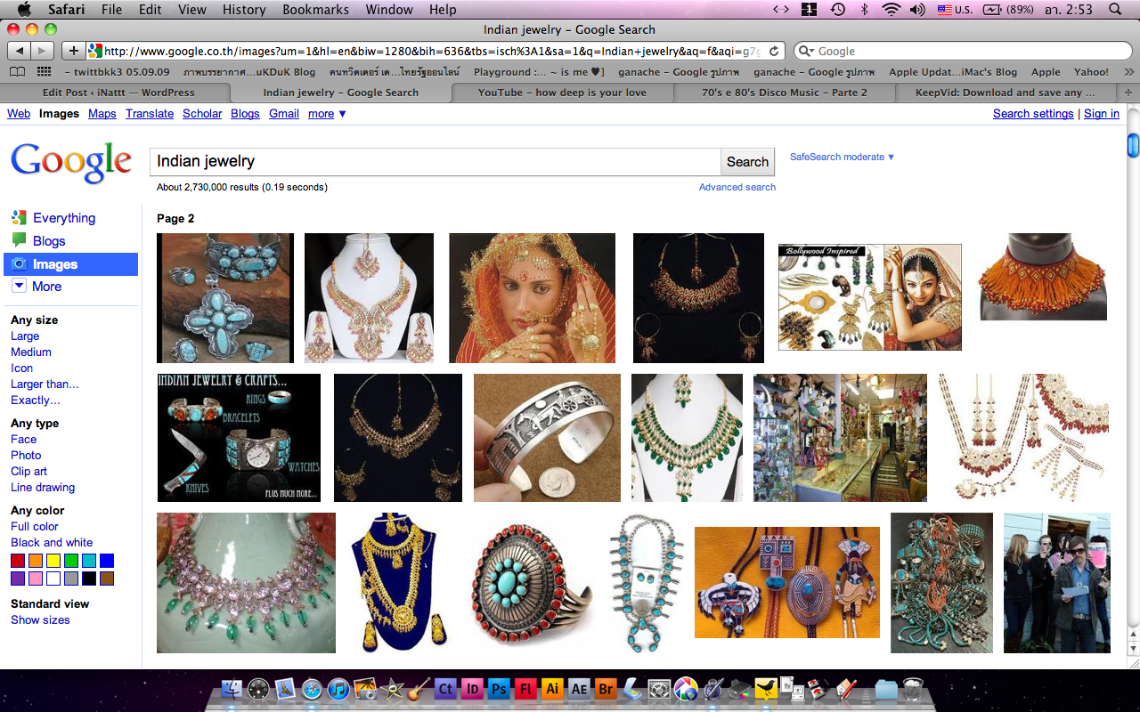Image resolution: width=1140 pixels, height=712 pixels.
Task: Switch to the YouTube how deep is your love tab
Action: (x=564, y=93)
